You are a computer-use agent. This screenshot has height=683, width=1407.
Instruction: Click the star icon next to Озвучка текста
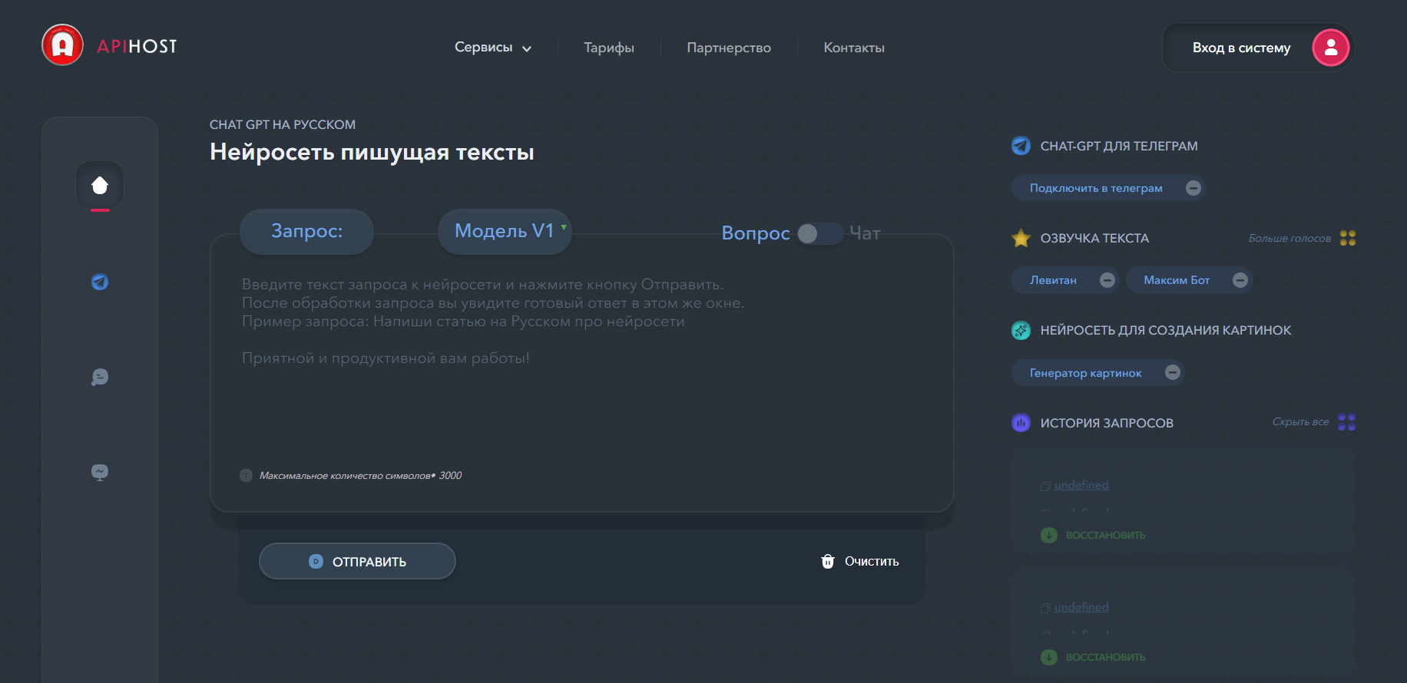coord(1021,238)
